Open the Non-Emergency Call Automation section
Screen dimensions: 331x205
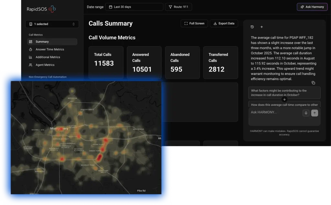coord(48,77)
